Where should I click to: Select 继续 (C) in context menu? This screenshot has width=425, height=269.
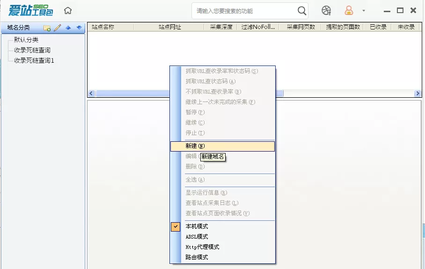tap(222, 123)
